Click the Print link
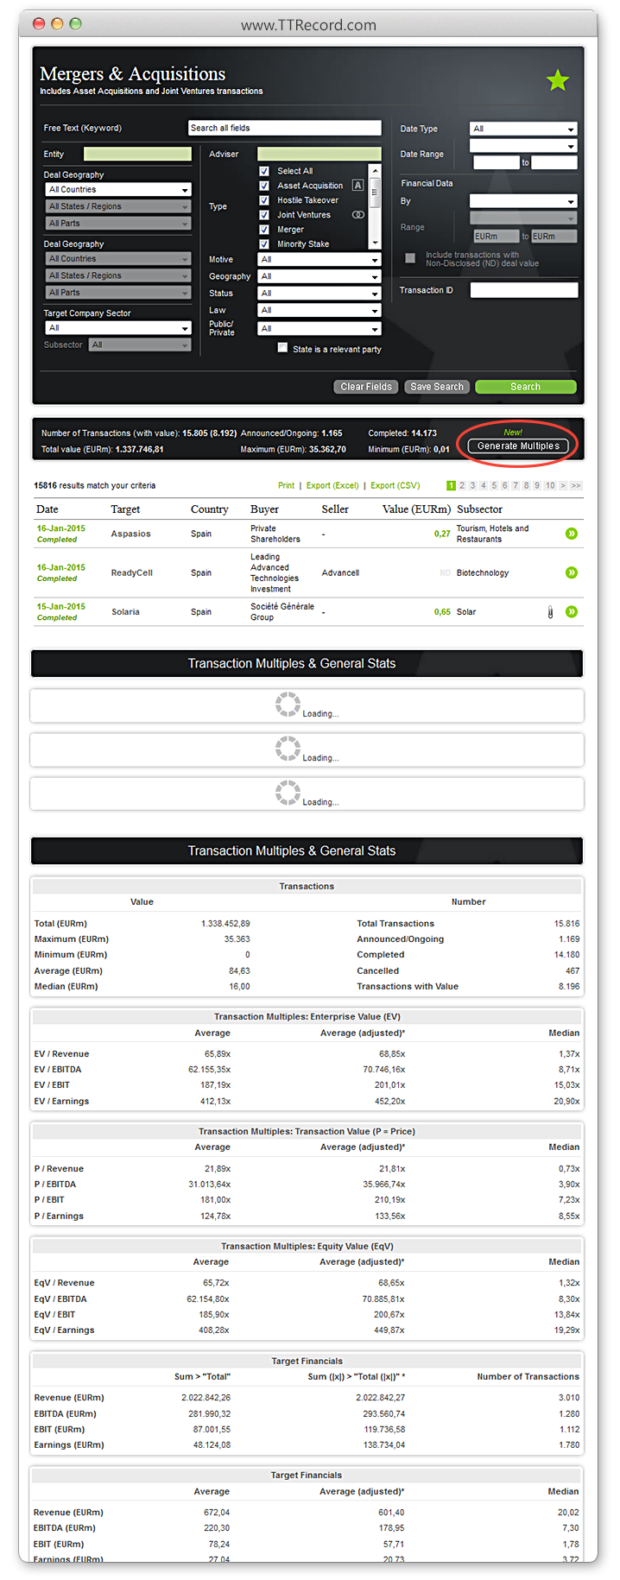 coord(286,485)
